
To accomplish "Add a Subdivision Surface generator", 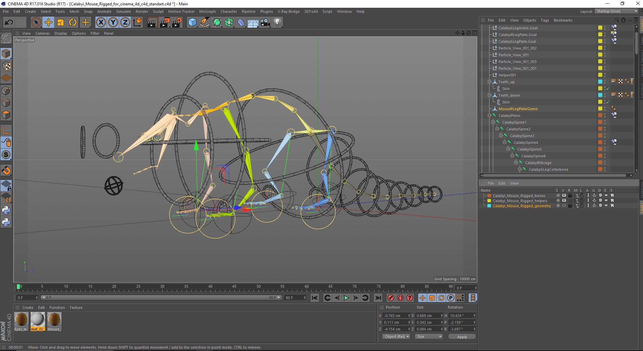I will (x=217, y=23).
